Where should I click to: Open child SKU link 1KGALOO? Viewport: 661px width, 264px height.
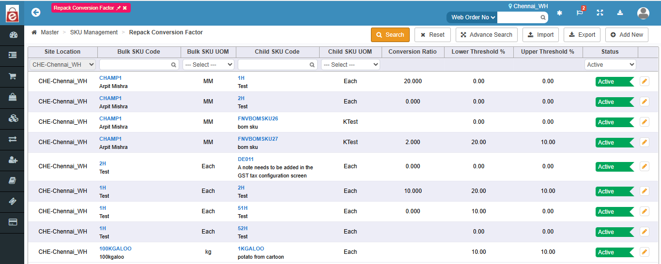pos(251,249)
